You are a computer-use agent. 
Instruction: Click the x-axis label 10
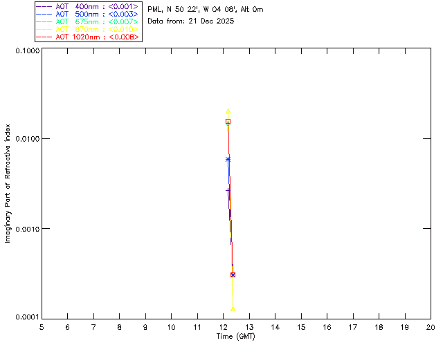coord(171,327)
